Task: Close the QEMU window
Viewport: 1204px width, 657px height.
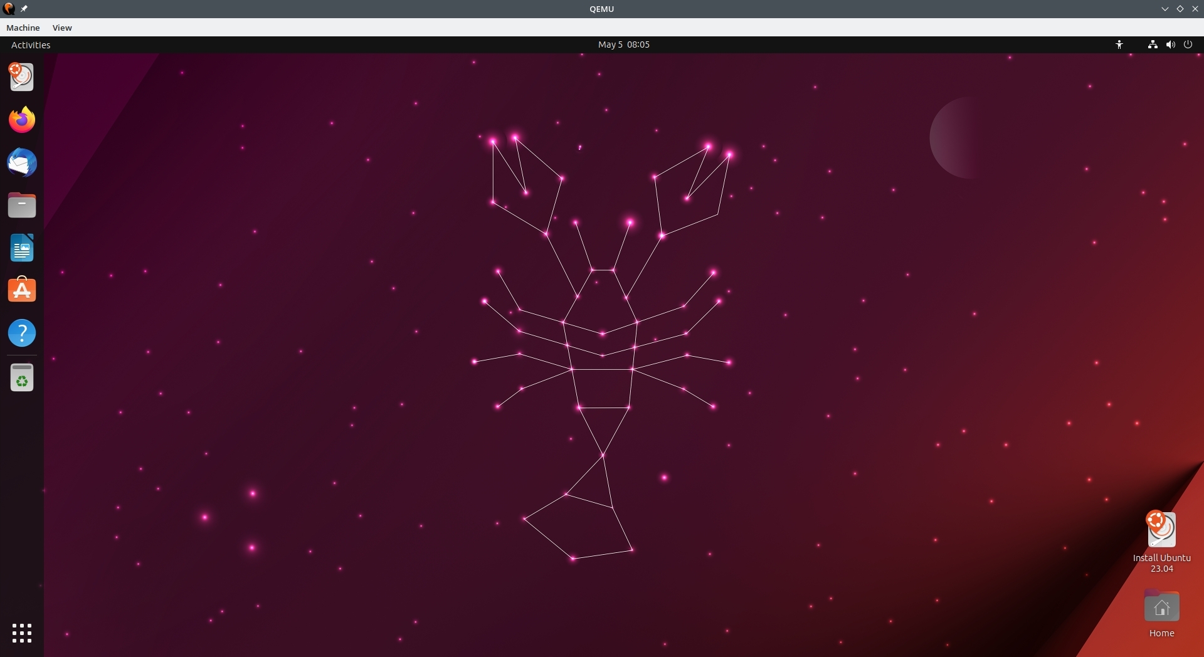Action: coord(1195,9)
